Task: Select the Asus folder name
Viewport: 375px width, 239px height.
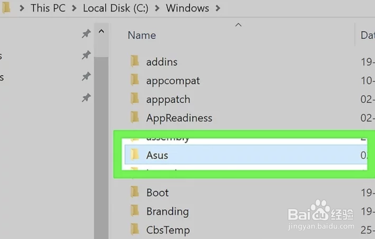Action: point(157,155)
